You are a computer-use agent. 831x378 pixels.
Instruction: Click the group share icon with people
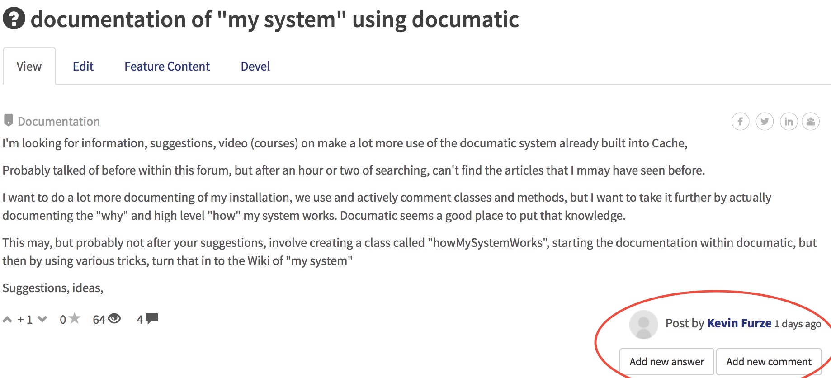(811, 122)
